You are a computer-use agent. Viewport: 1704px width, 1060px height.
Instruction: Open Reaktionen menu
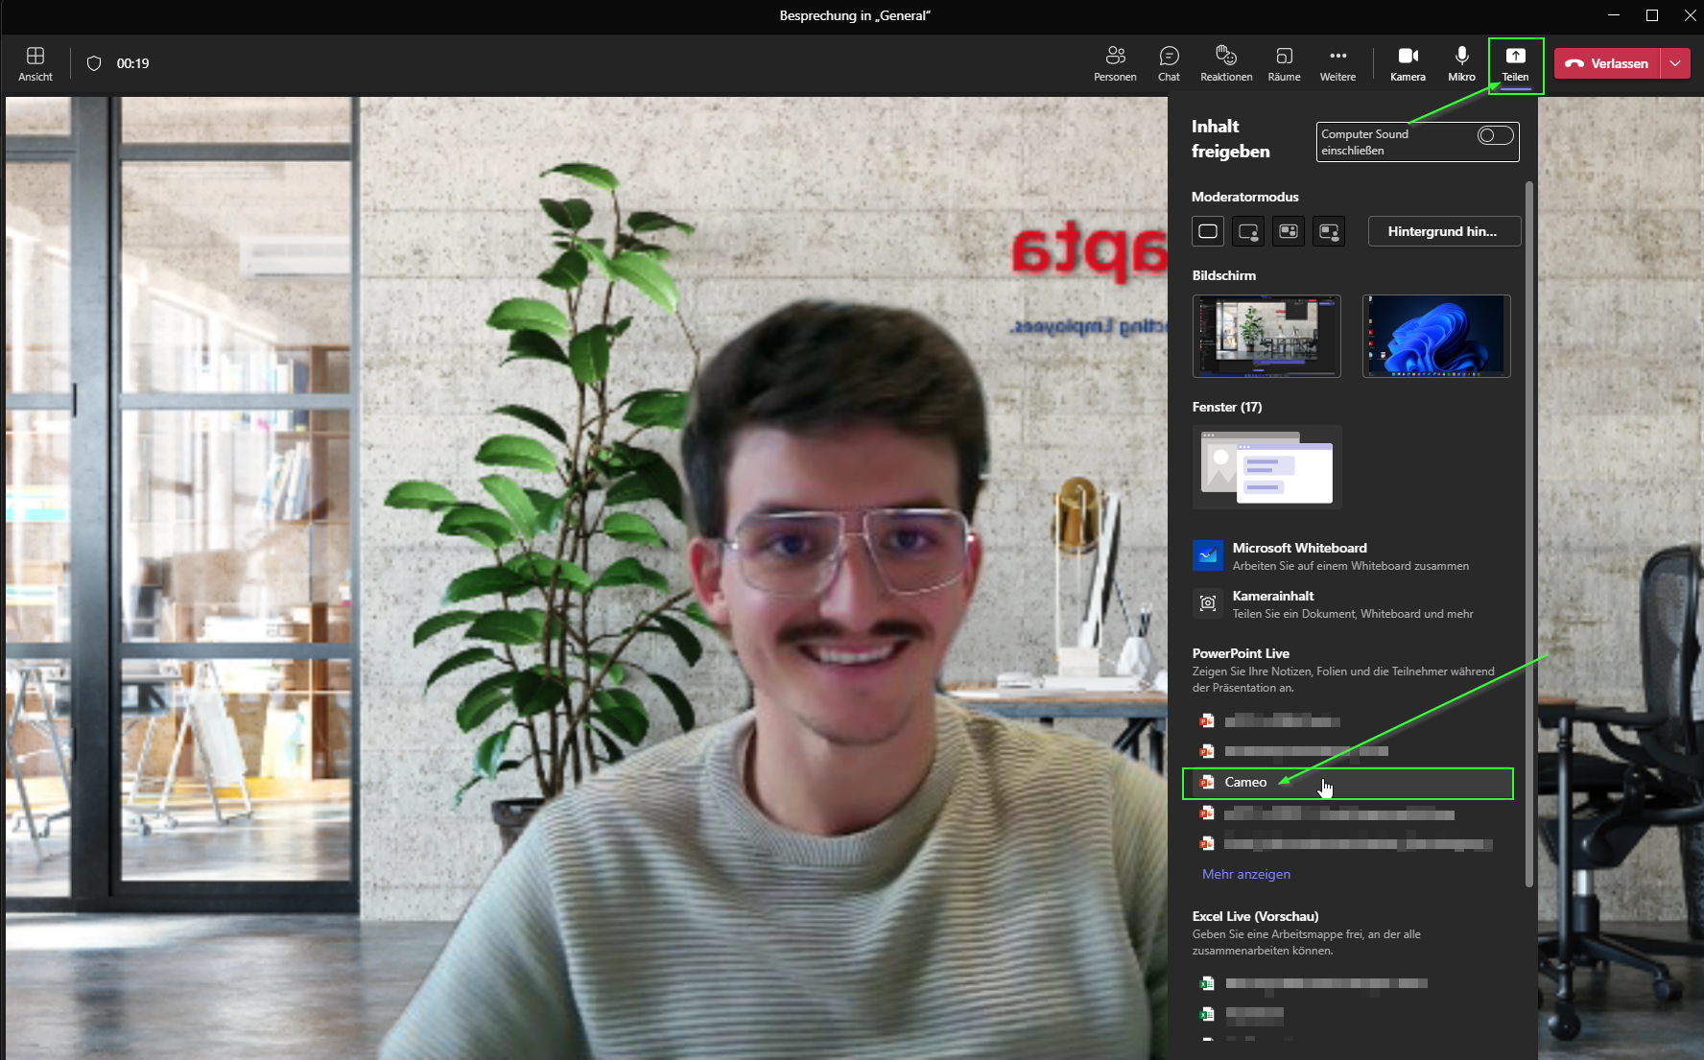pyautogui.click(x=1225, y=63)
